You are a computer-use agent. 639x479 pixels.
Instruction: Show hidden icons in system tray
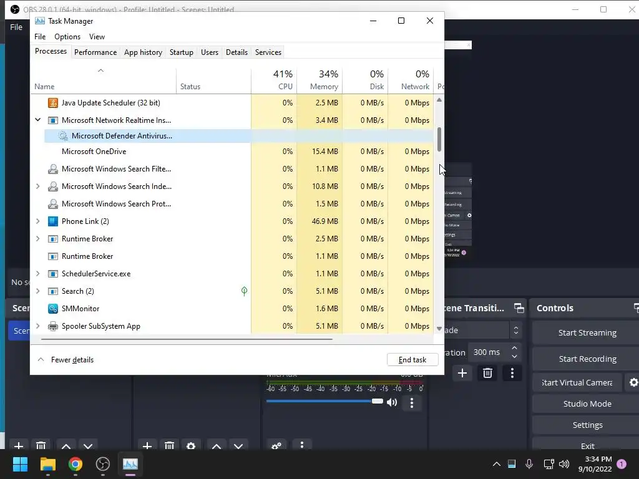496,464
